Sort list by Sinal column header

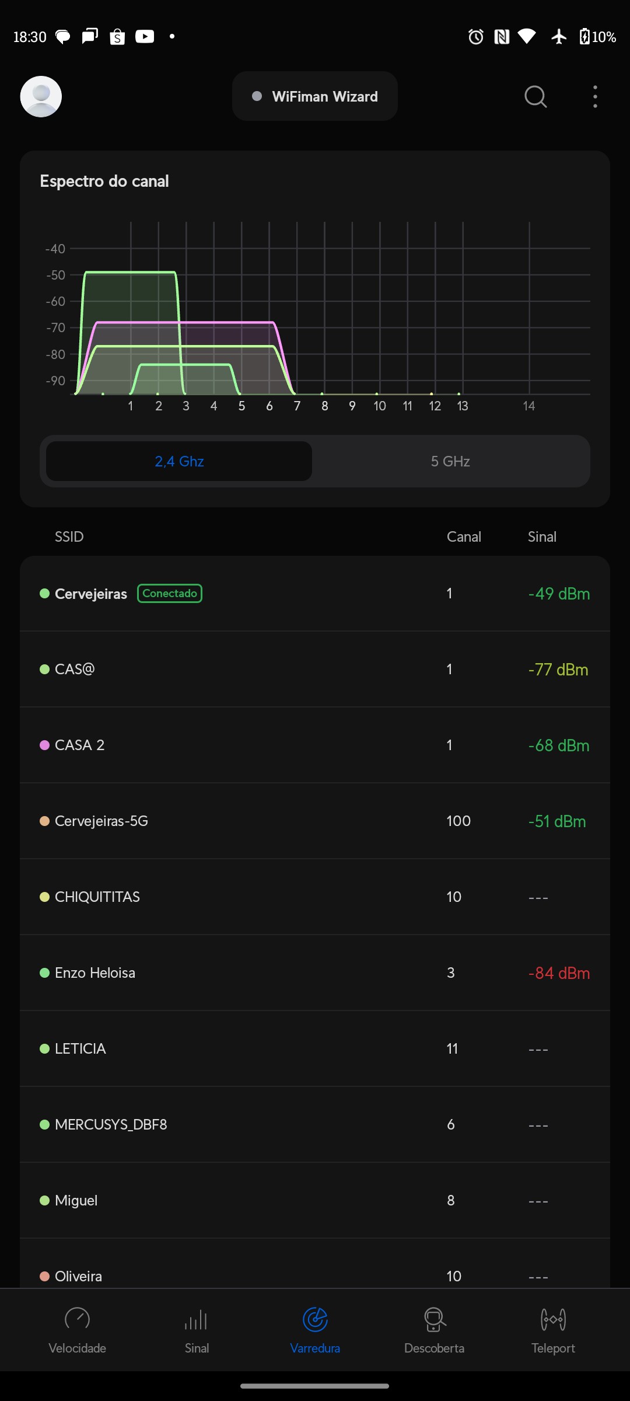(542, 536)
